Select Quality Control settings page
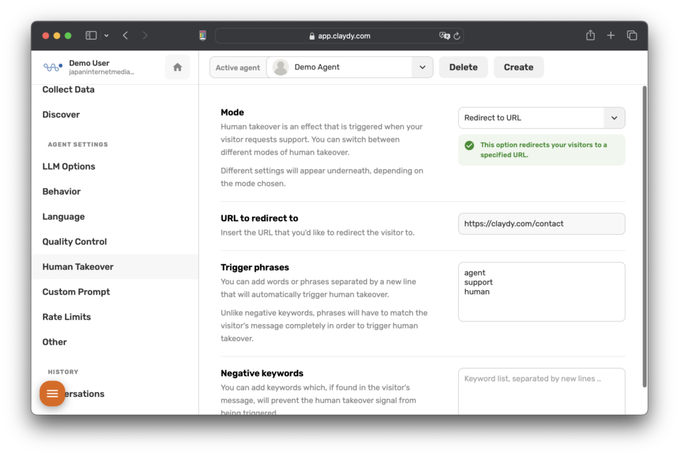 pyautogui.click(x=74, y=242)
